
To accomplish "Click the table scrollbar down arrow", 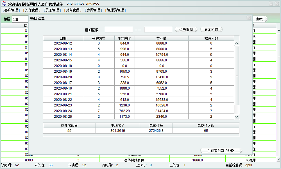I will (x=237, y=117).
